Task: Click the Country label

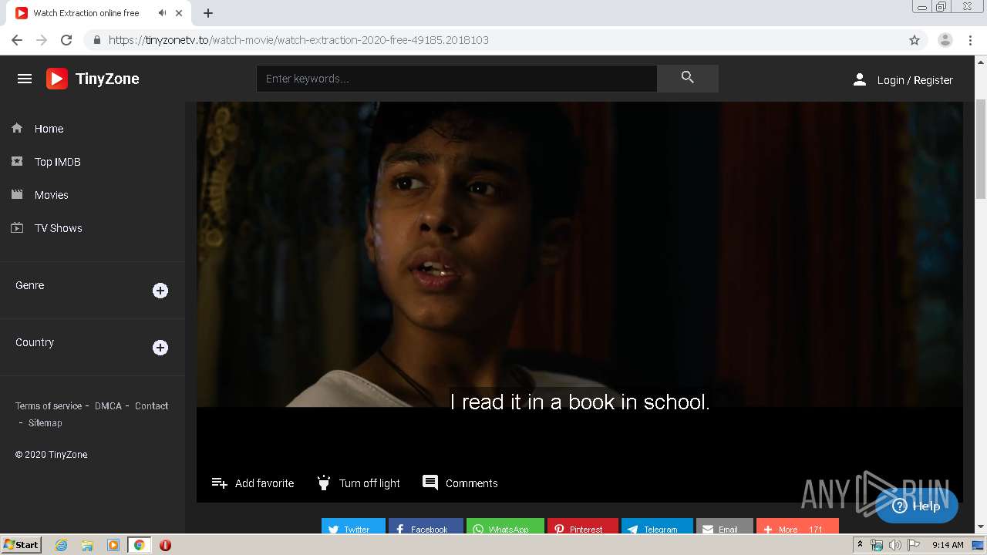Action: point(35,342)
